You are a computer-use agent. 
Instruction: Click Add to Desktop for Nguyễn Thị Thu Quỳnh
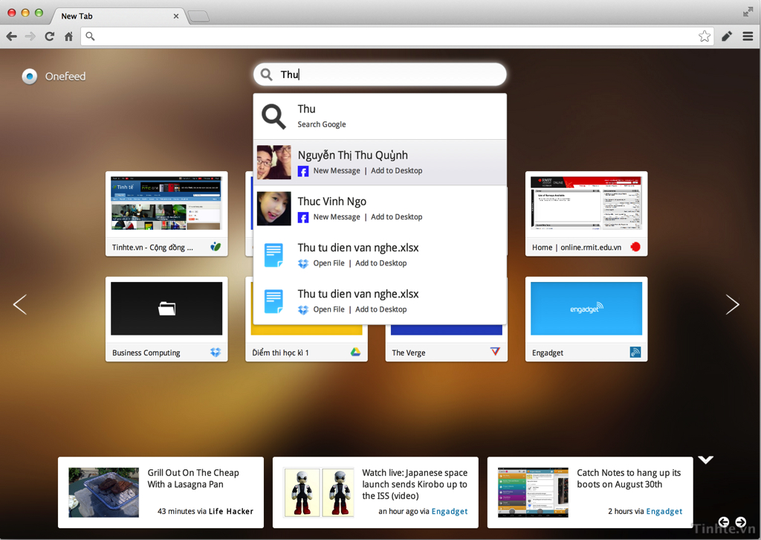click(397, 170)
